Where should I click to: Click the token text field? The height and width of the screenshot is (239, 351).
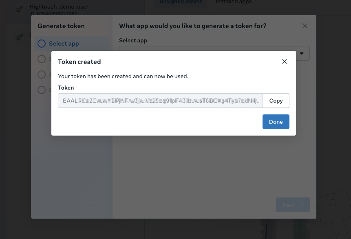point(160,101)
